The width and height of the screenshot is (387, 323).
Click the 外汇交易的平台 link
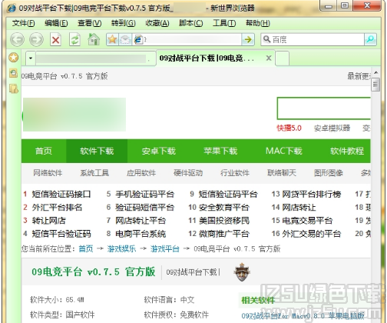[312, 234]
